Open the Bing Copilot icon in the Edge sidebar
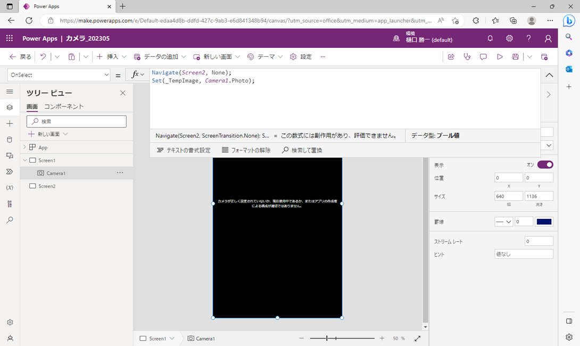Image resolution: width=580 pixels, height=346 pixels. [x=568, y=21]
